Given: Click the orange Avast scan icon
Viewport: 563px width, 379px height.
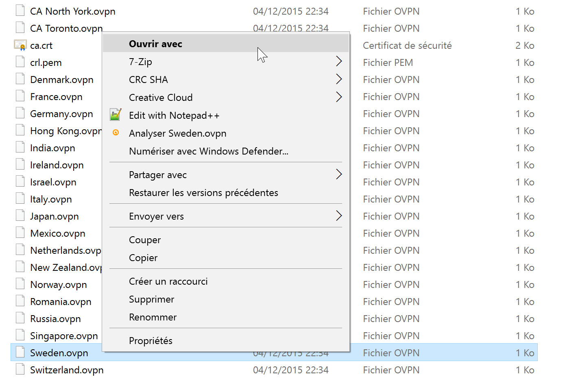Looking at the screenshot, I should (x=116, y=133).
